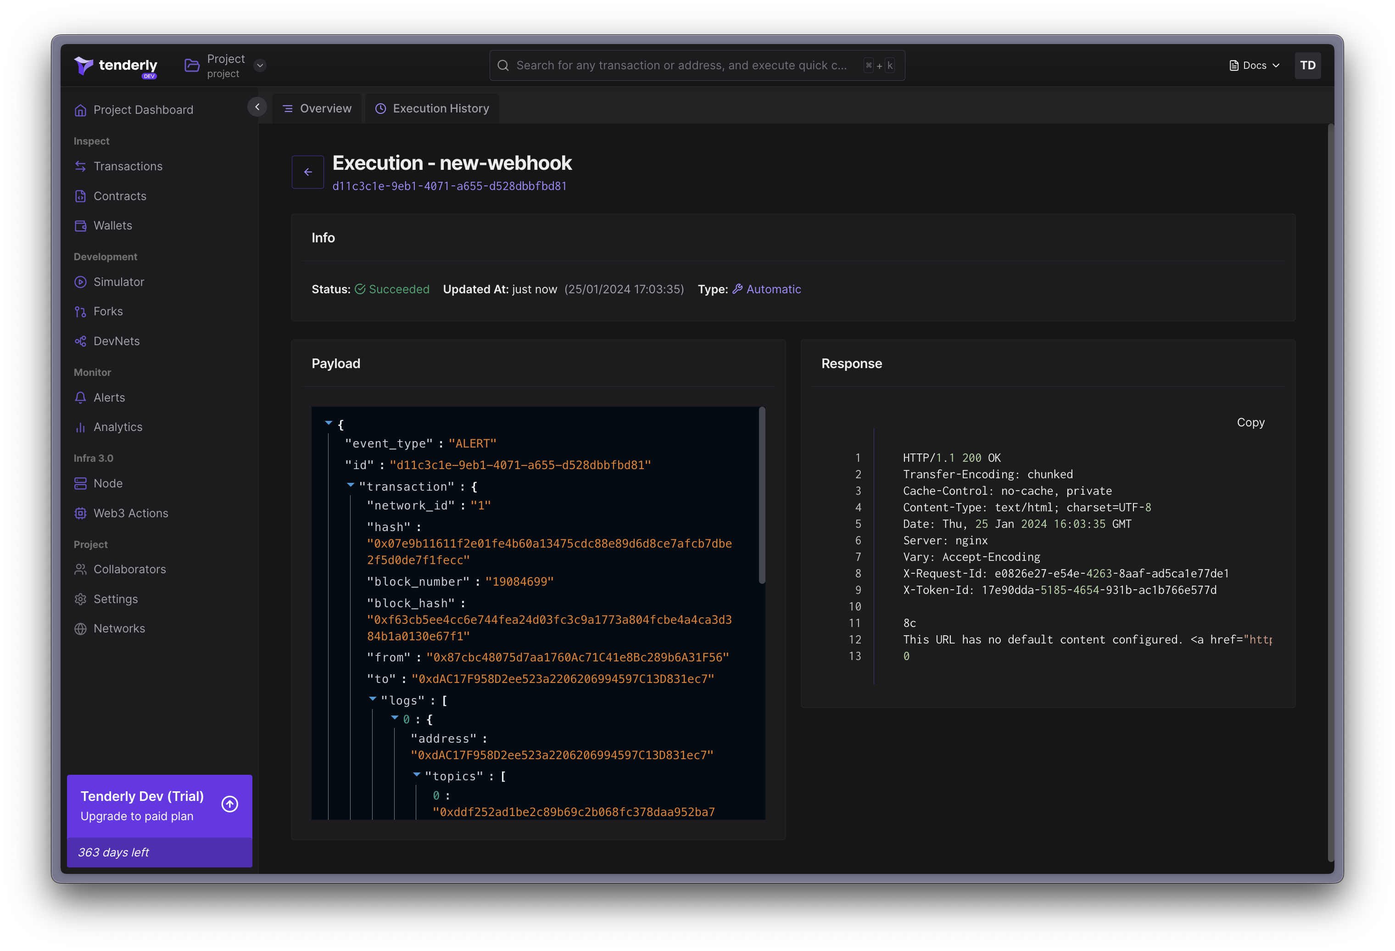The image size is (1395, 951).
Task: Click the "network_id" value
Action: (481, 505)
